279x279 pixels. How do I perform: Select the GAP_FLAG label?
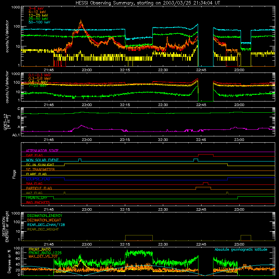[x=34, y=155]
